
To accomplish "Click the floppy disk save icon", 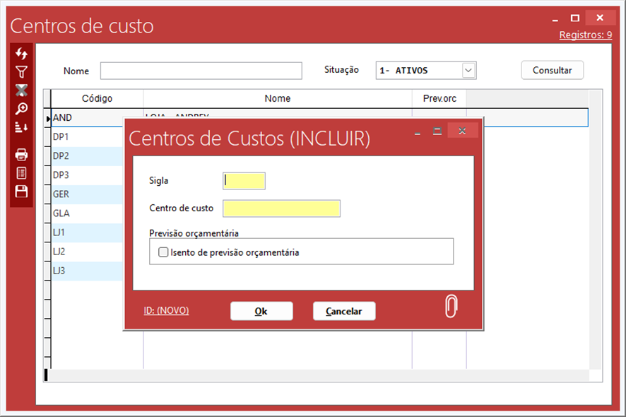I will [21, 192].
